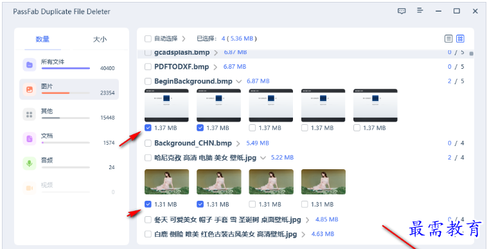
Task: Uncheck first 1.31 MB wallpaper copy
Action: tap(148, 204)
